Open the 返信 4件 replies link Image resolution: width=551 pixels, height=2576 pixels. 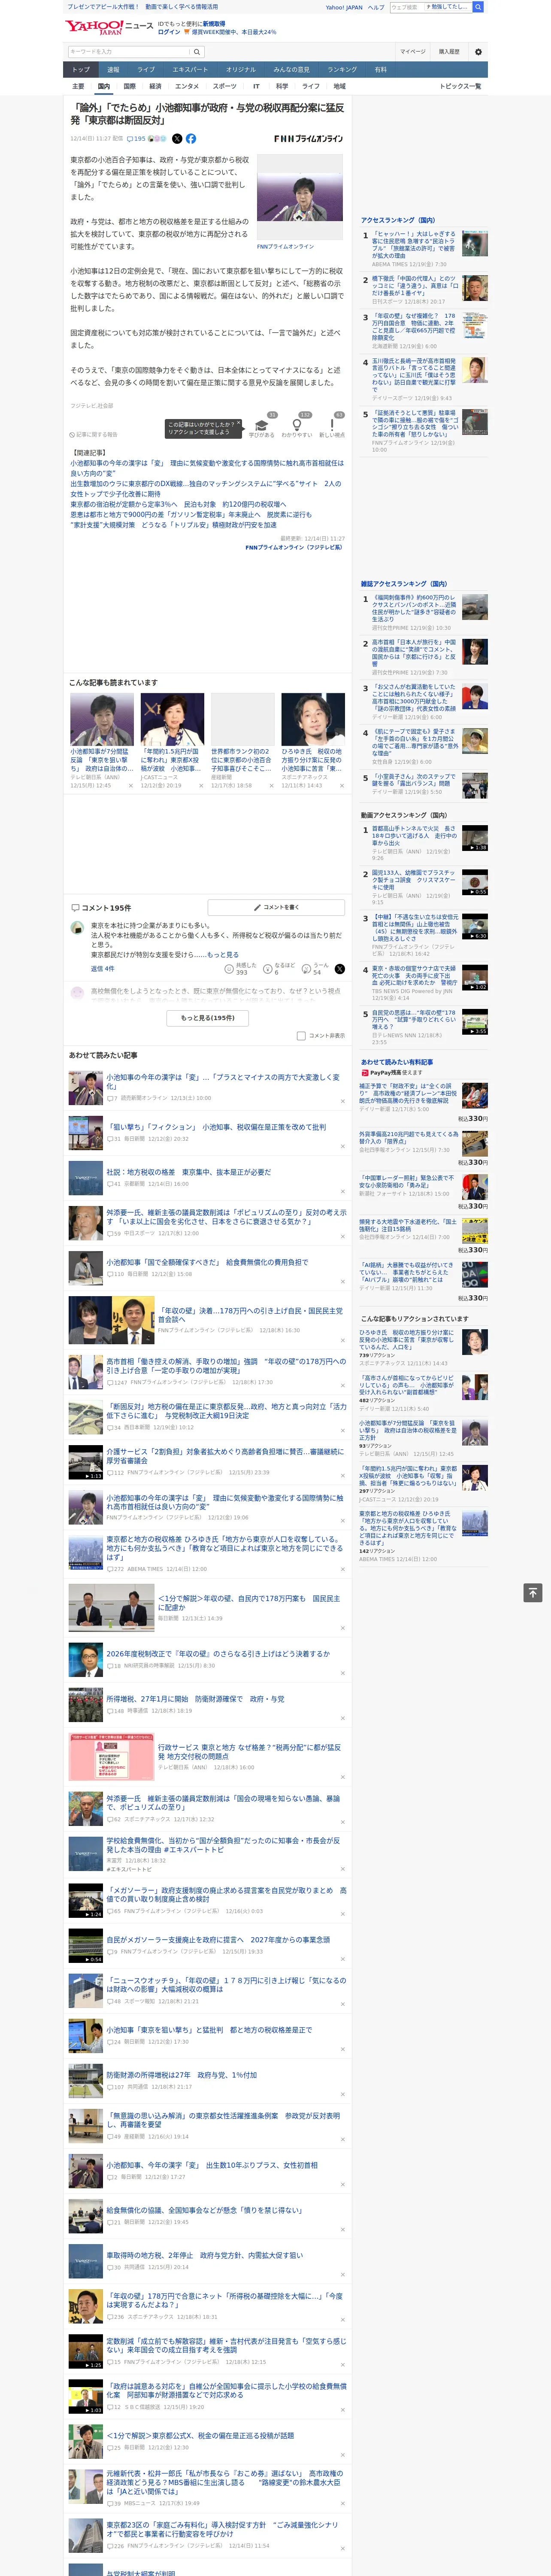(x=103, y=969)
